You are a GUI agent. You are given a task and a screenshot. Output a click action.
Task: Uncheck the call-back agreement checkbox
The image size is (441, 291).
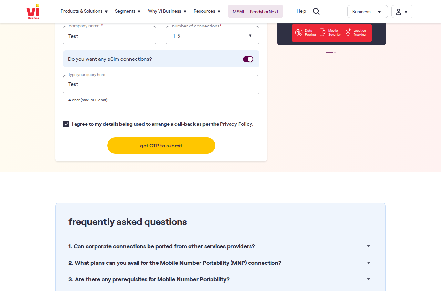pos(66,124)
